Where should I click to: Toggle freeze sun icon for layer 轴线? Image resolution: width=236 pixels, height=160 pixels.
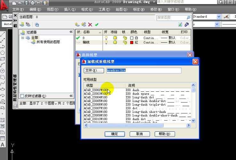[x=115, y=42]
